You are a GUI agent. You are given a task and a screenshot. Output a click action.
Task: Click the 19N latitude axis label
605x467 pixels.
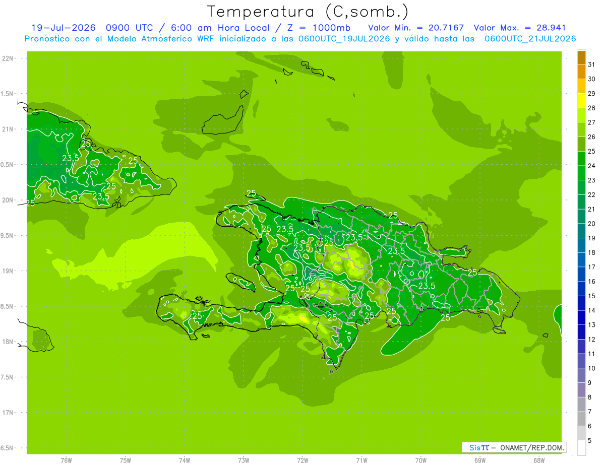point(9,271)
